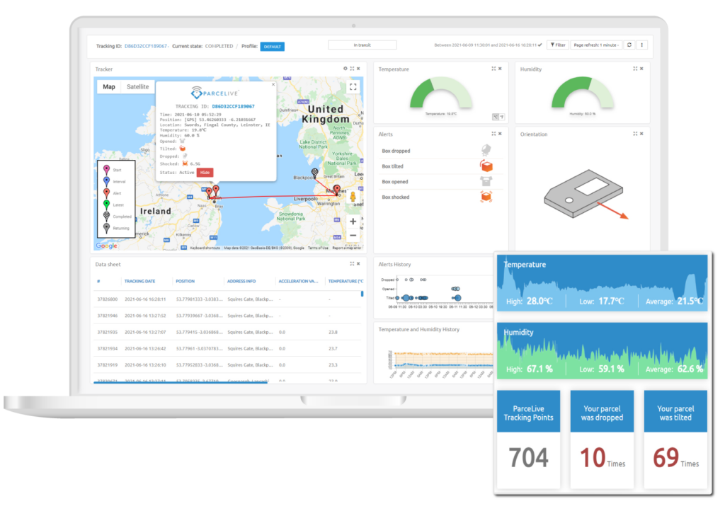Screen dimensions: 725x506
Task: Click the Box shocked alert icon
Action: pos(486,197)
